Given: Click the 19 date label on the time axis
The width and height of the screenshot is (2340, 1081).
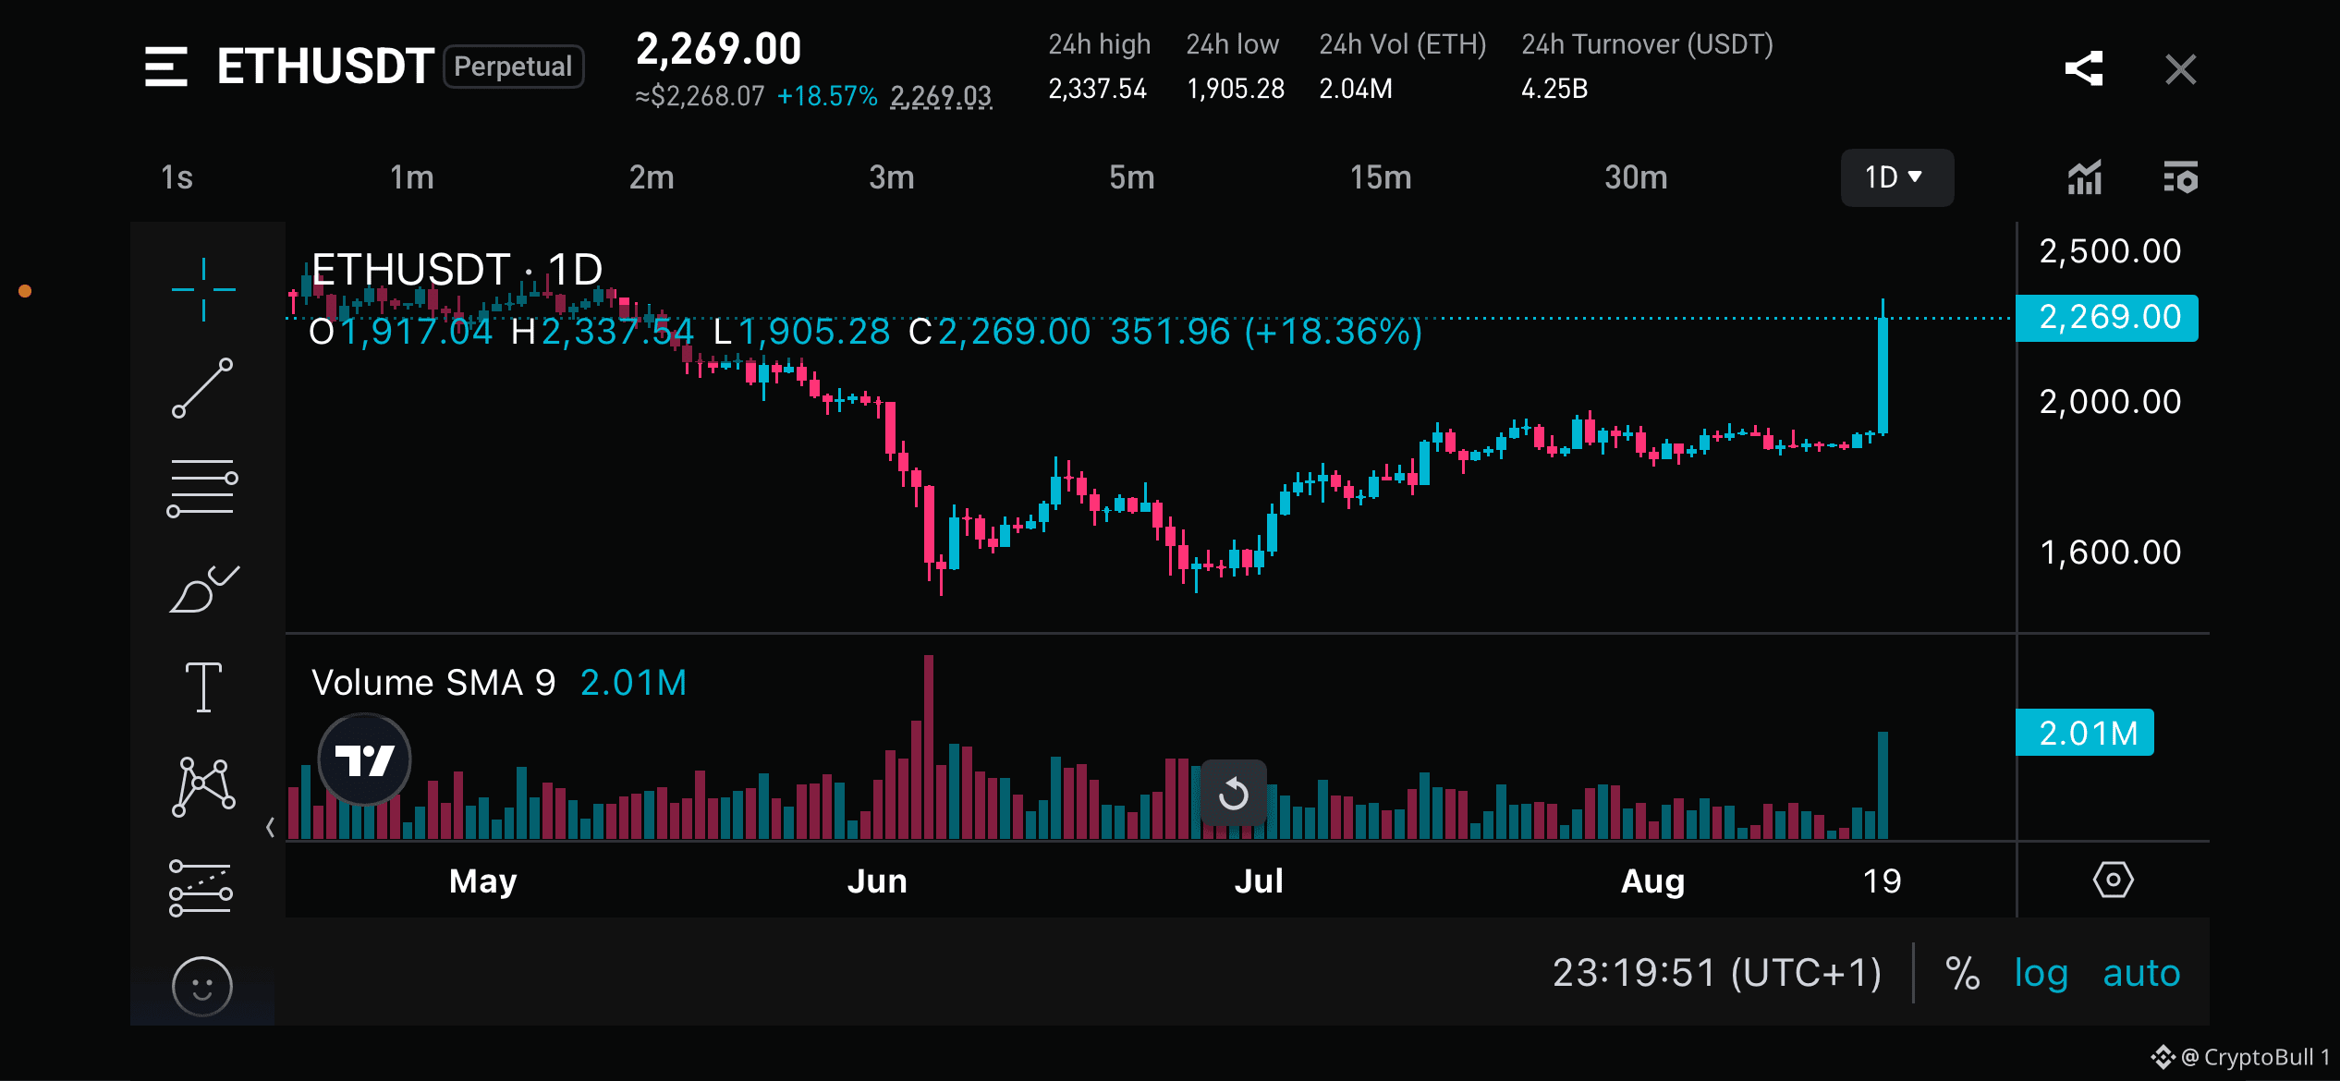Looking at the screenshot, I should tap(1882, 881).
